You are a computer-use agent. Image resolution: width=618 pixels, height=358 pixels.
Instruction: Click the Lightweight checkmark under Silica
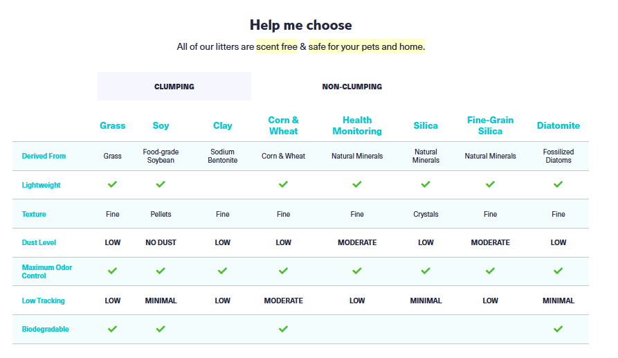pos(426,185)
